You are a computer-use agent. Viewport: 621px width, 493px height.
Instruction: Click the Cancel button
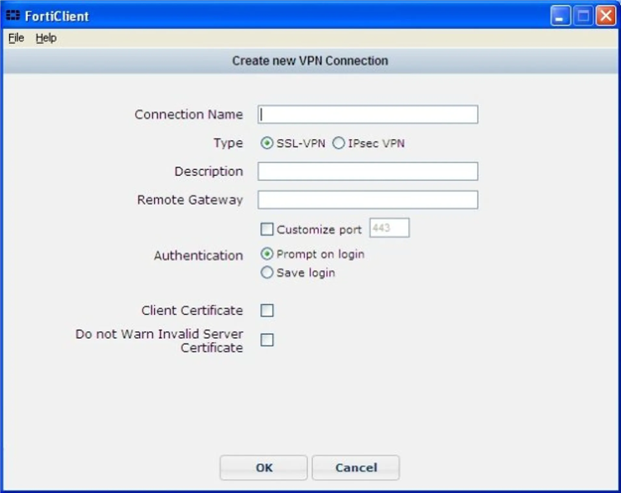pyautogui.click(x=356, y=467)
